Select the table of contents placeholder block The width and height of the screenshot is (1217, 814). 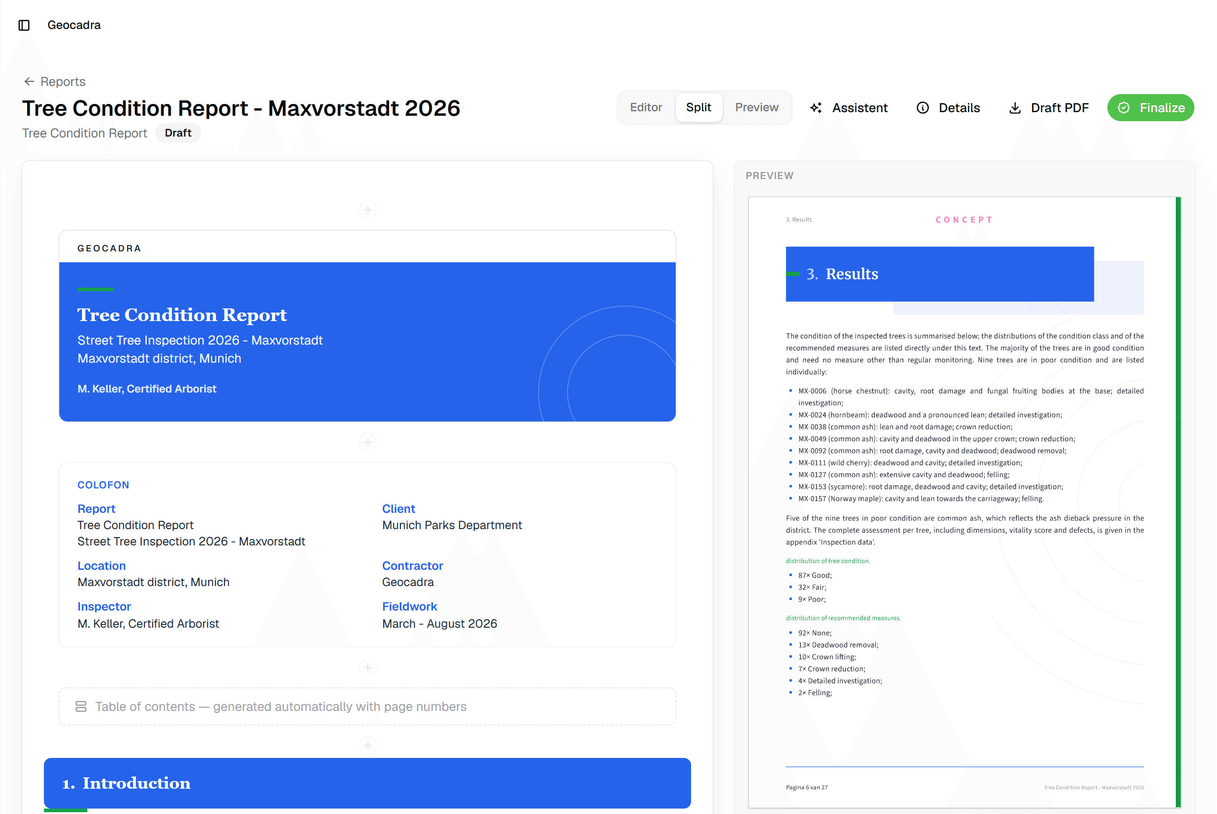pyautogui.click(x=367, y=706)
